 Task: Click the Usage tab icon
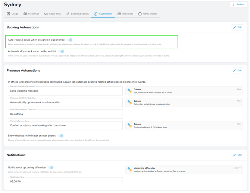pyautogui.click(x=8, y=14)
